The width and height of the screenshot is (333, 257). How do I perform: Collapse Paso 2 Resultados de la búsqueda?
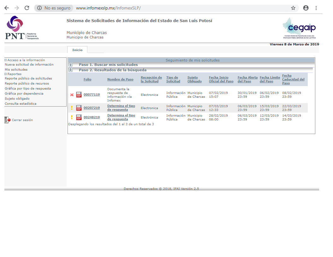click(x=71, y=70)
